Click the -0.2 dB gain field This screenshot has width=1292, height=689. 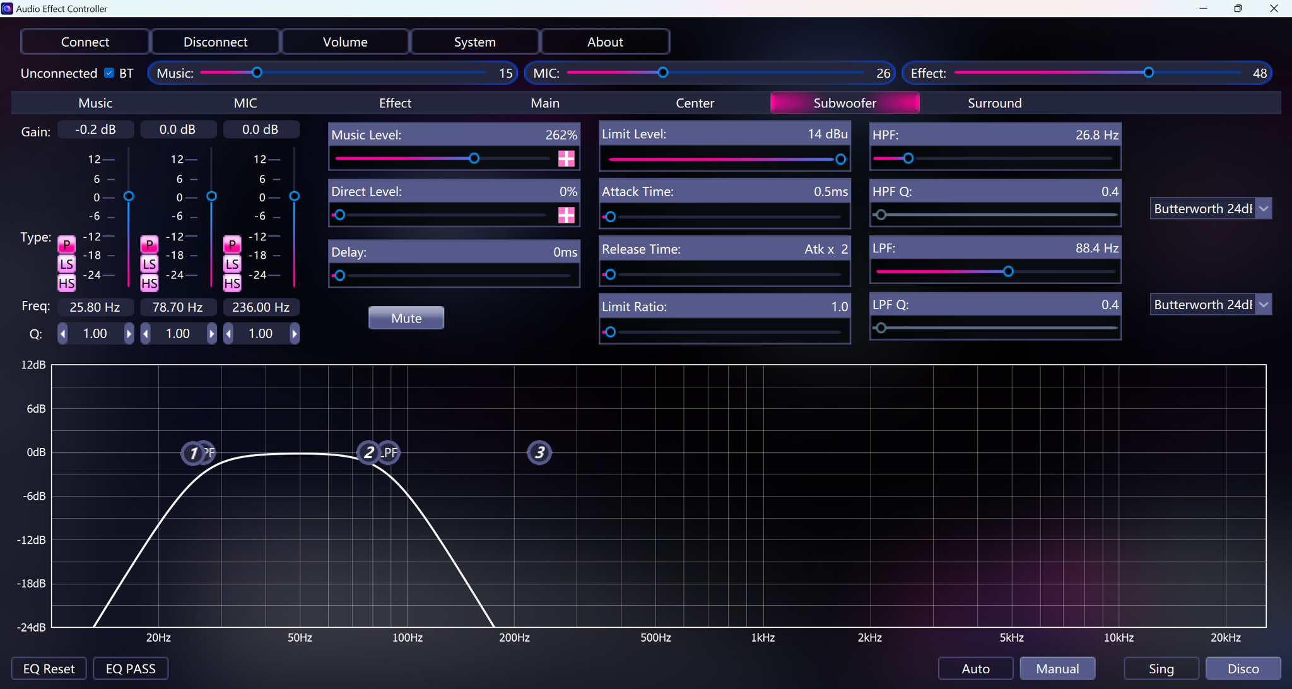(95, 129)
